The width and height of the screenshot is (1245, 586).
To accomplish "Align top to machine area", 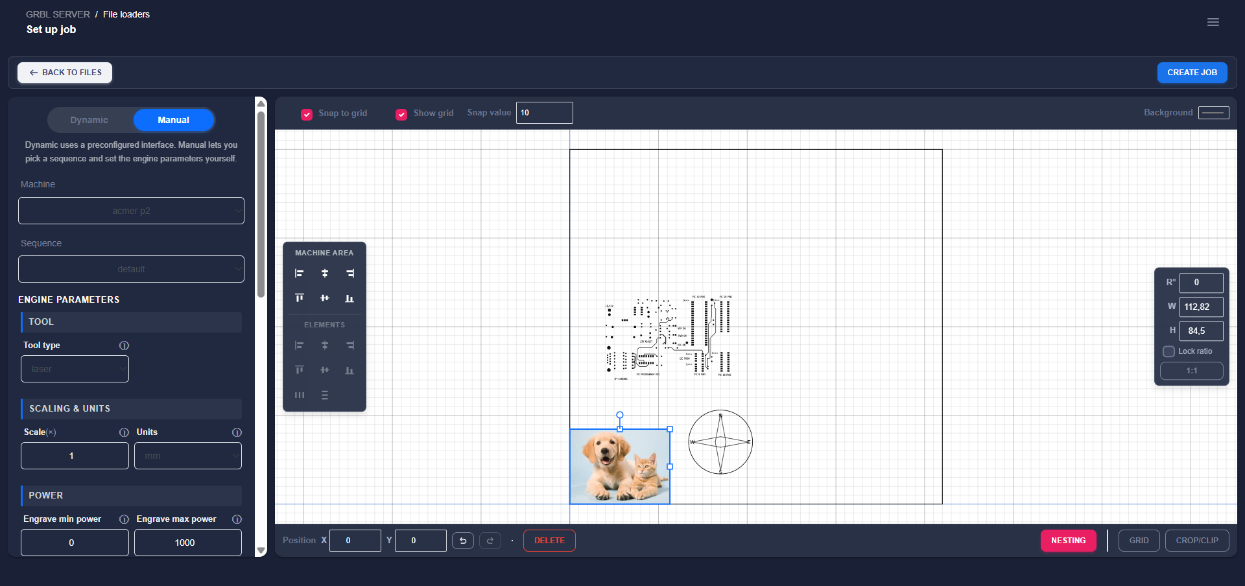I will 299,298.
